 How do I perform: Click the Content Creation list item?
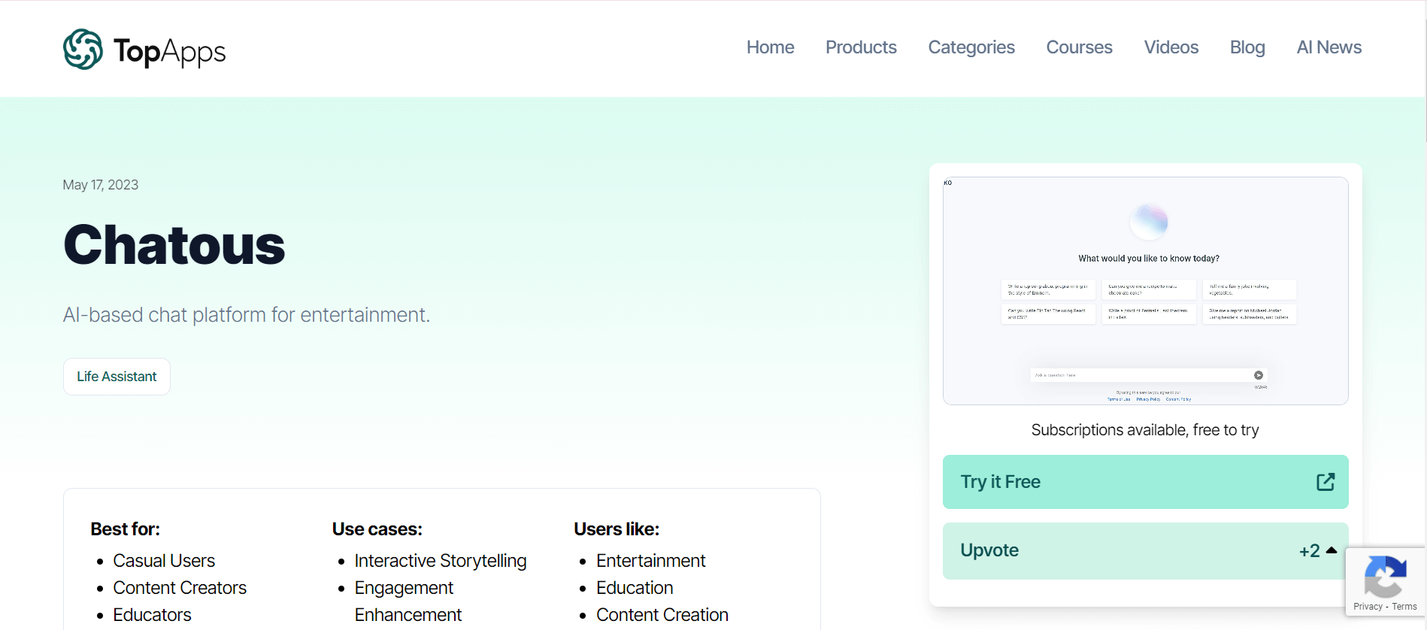(x=662, y=615)
